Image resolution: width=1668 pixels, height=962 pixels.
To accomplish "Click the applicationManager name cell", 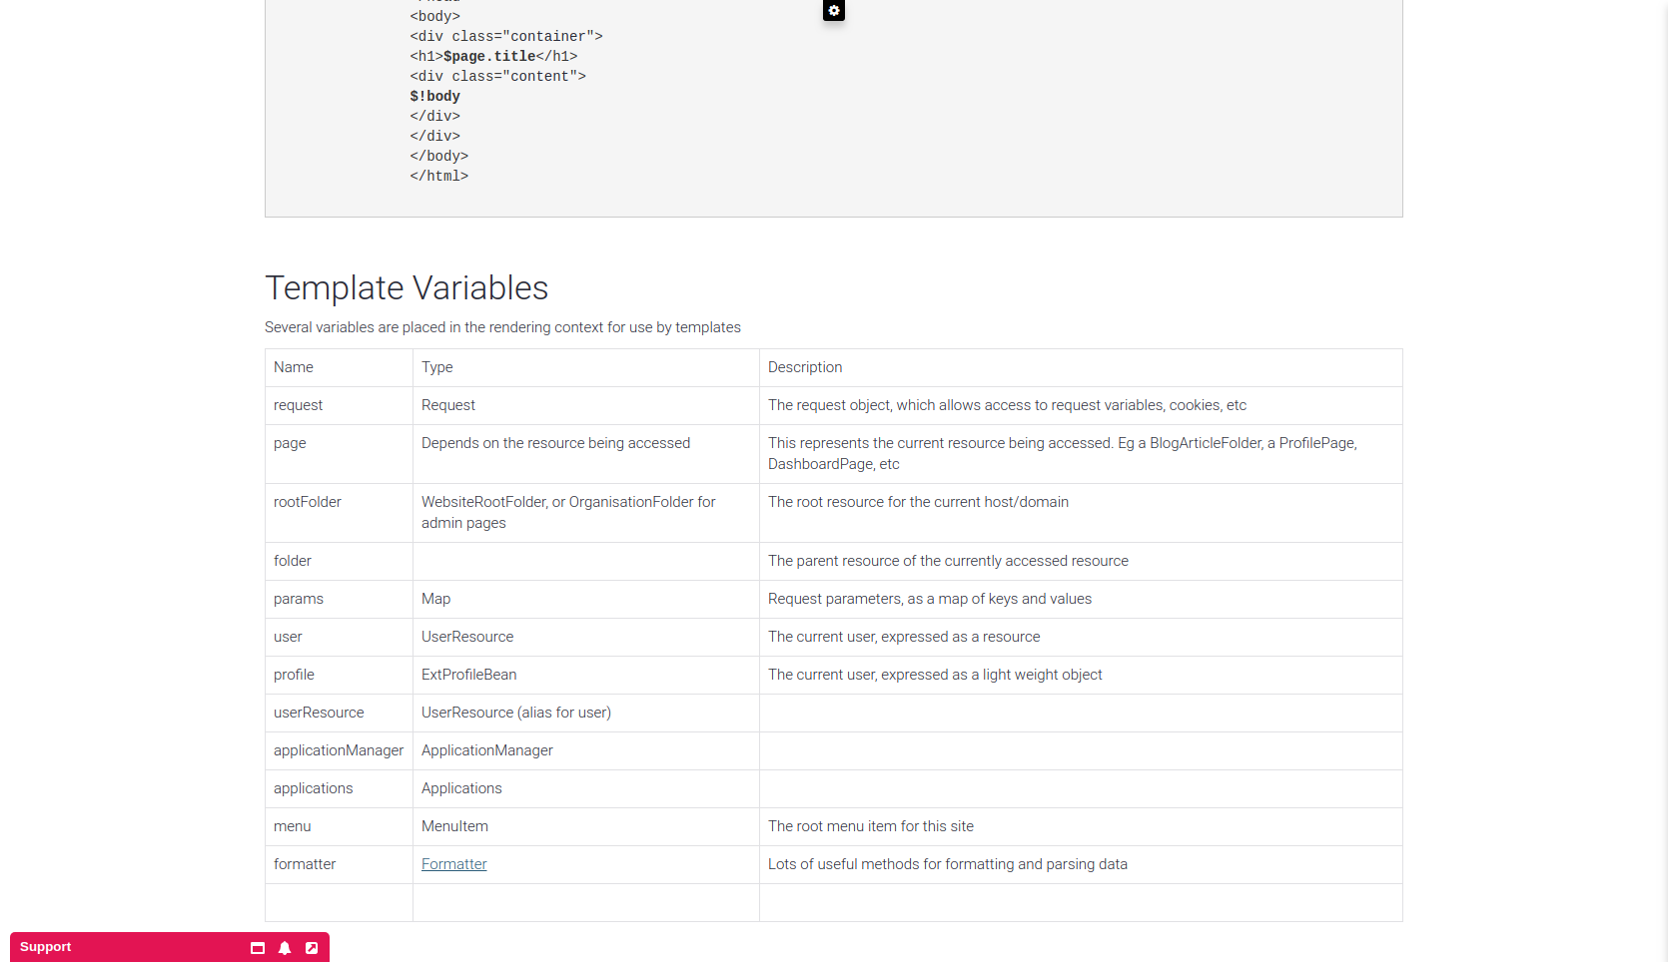I will pos(339,750).
